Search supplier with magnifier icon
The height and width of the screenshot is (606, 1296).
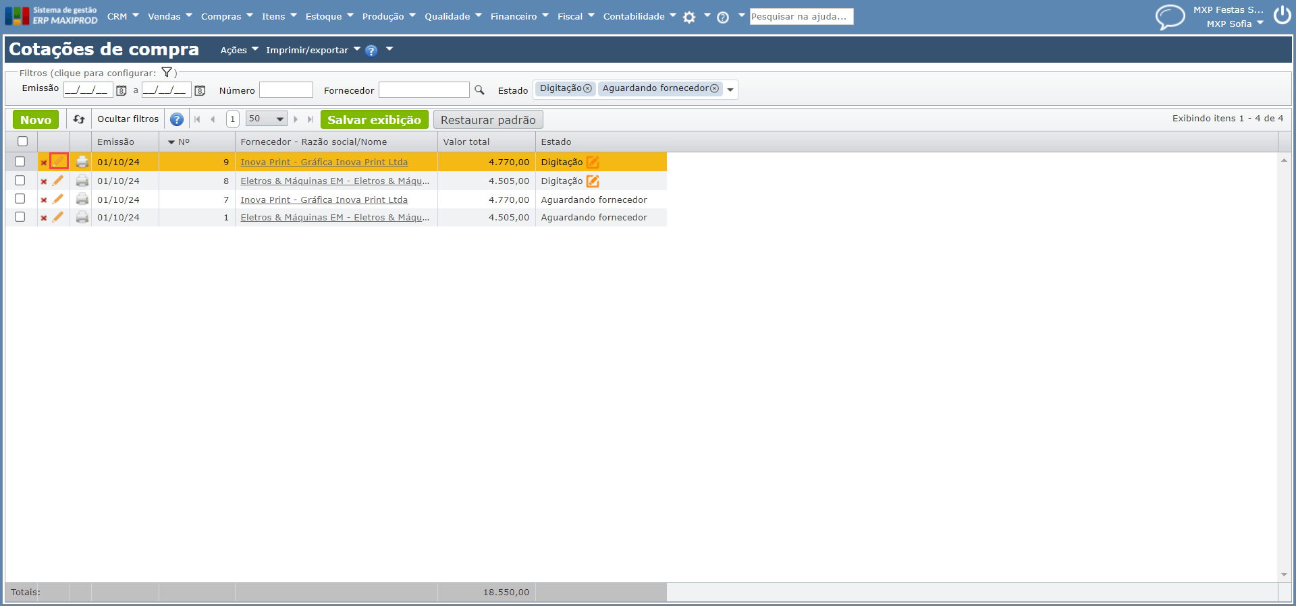point(479,90)
